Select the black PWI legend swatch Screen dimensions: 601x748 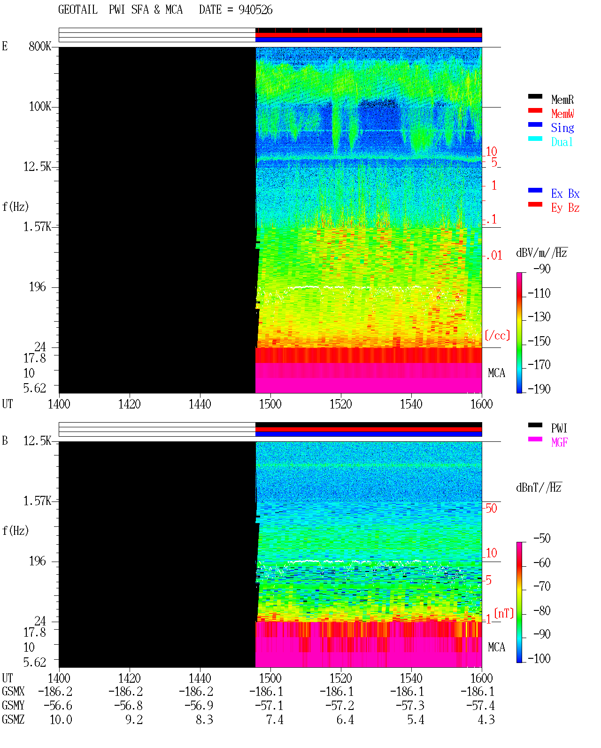pos(535,425)
